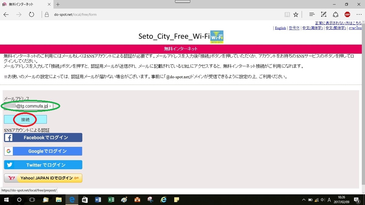
Task: Make a web note pen icon
Action: point(324,14)
